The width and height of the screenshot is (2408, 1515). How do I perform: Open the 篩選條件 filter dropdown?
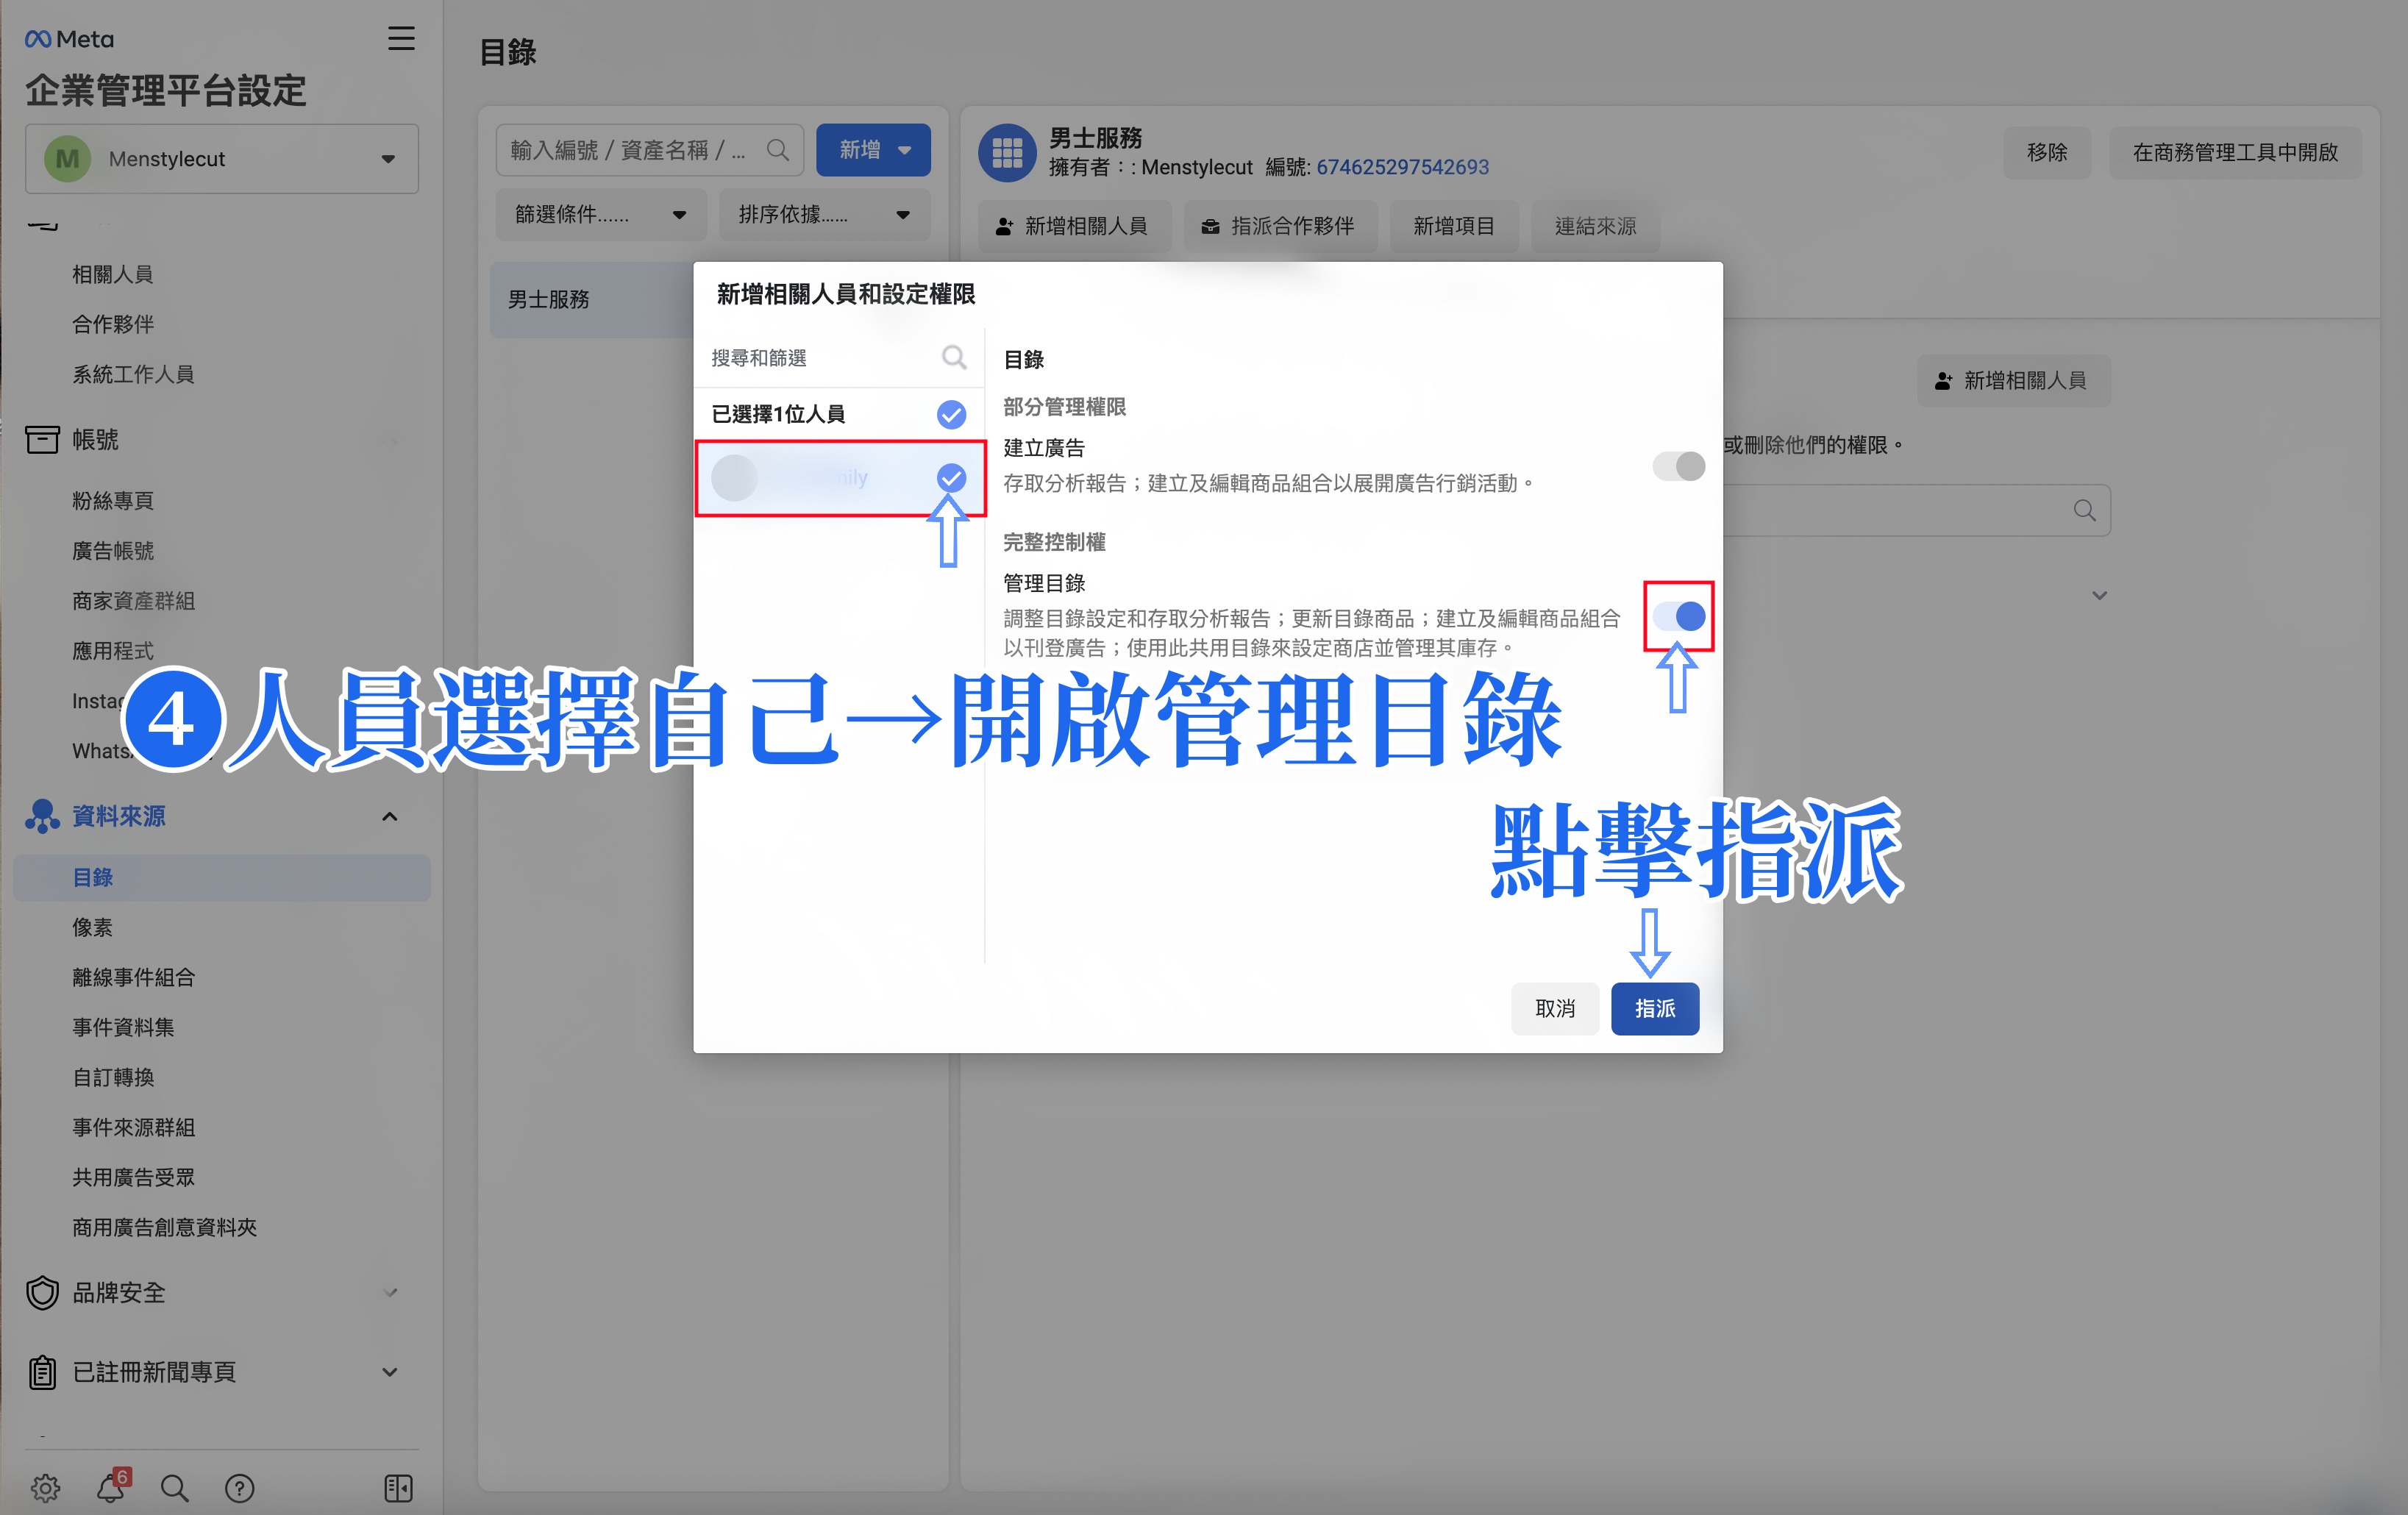tap(600, 214)
